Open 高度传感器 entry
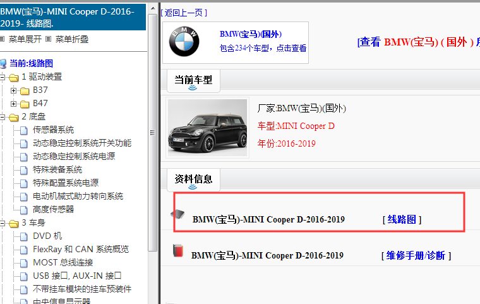Viewport: 480px width, 304px height. [53, 210]
